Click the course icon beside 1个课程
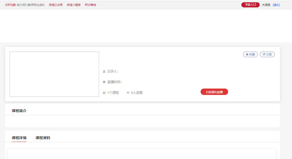 coord(104,93)
